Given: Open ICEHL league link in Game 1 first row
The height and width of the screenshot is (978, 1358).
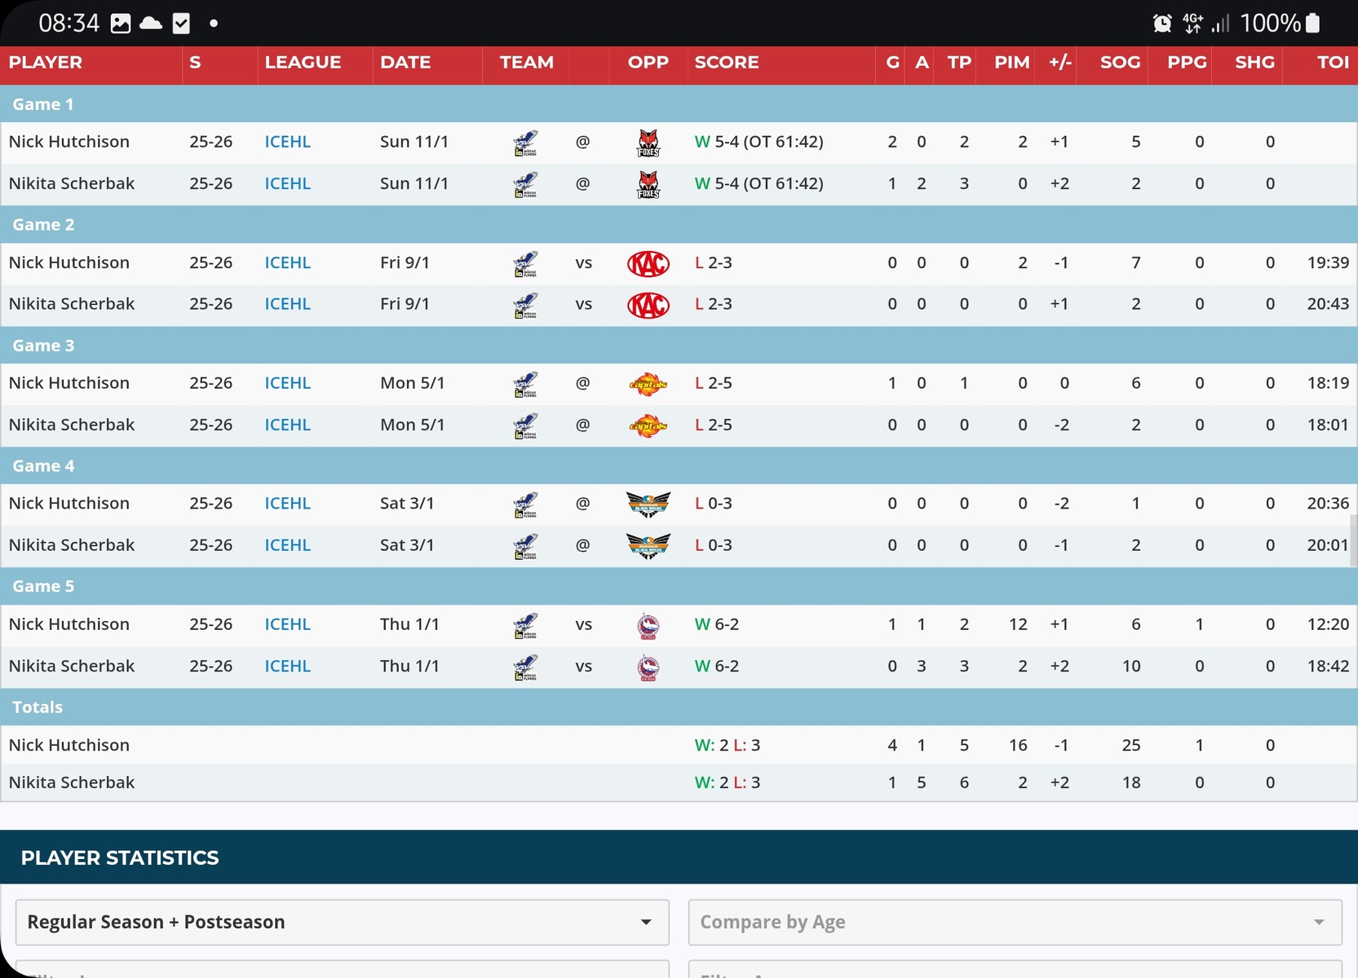Looking at the screenshot, I should coord(287,142).
